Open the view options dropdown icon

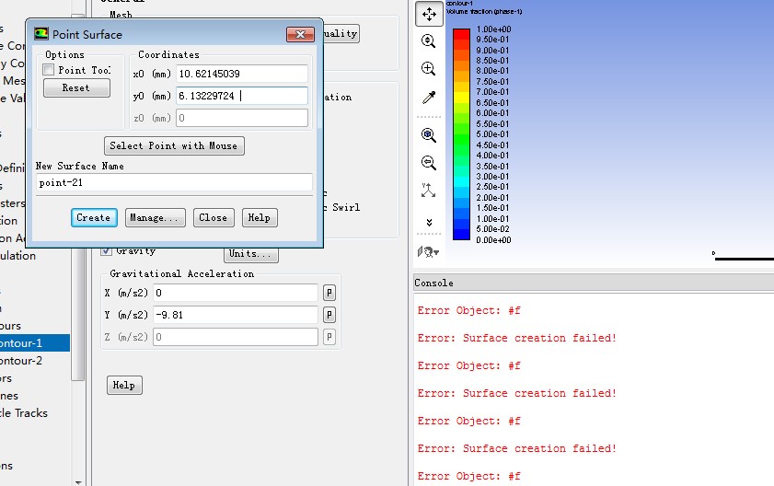[x=428, y=252]
